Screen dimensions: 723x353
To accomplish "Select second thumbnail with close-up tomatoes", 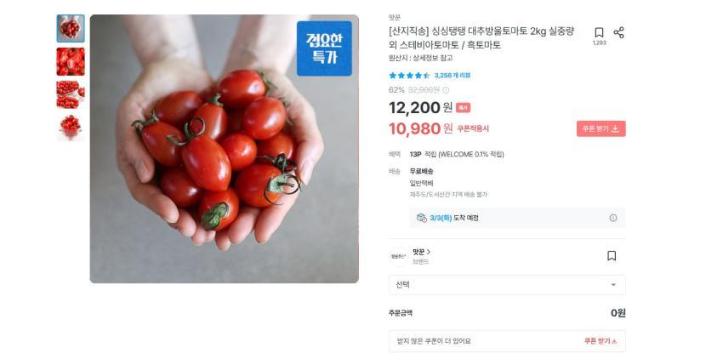I will 71,62.
